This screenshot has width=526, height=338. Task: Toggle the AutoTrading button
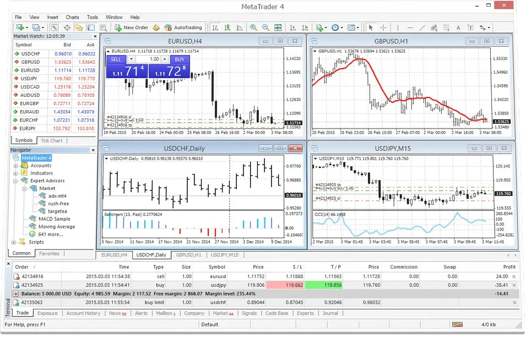(x=183, y=28)
